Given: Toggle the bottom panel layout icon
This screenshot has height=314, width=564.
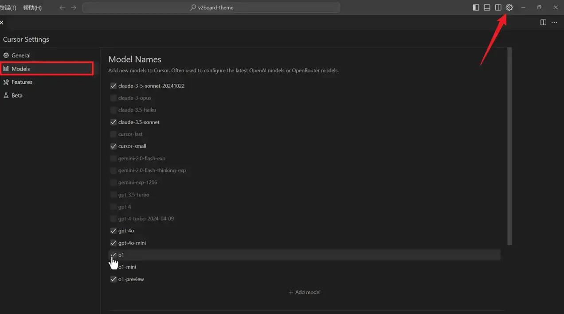Looking at the screenshot, I should pos(487,8).
